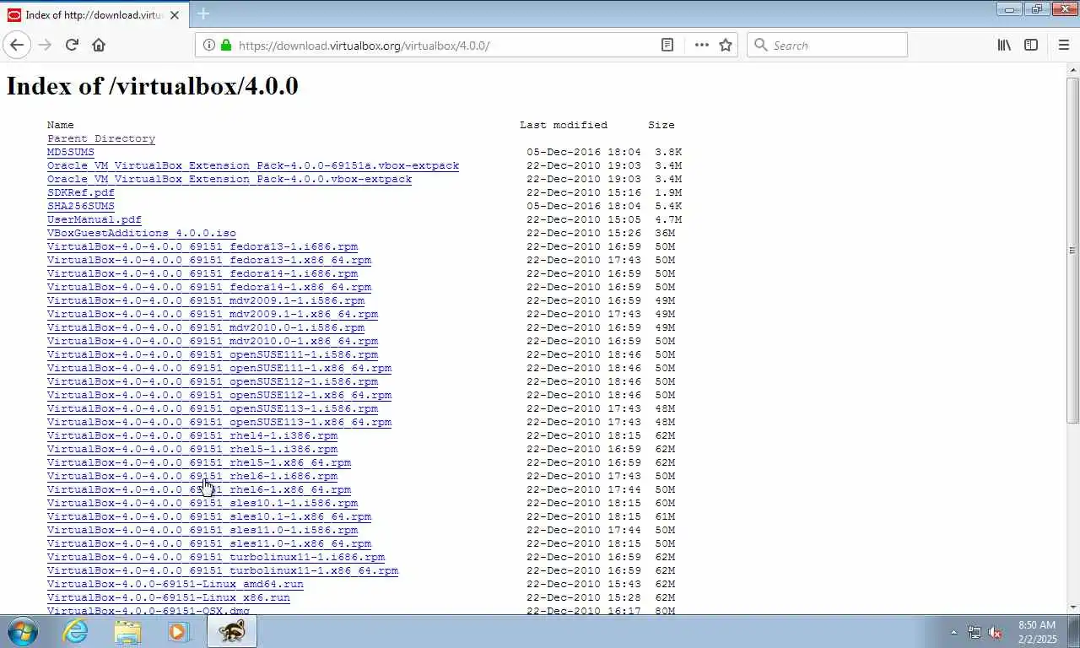The height and width of the screenshot is (648, 1080).
Task: Show sidebars icon in toolbar
Action: tap(1031, 45)
